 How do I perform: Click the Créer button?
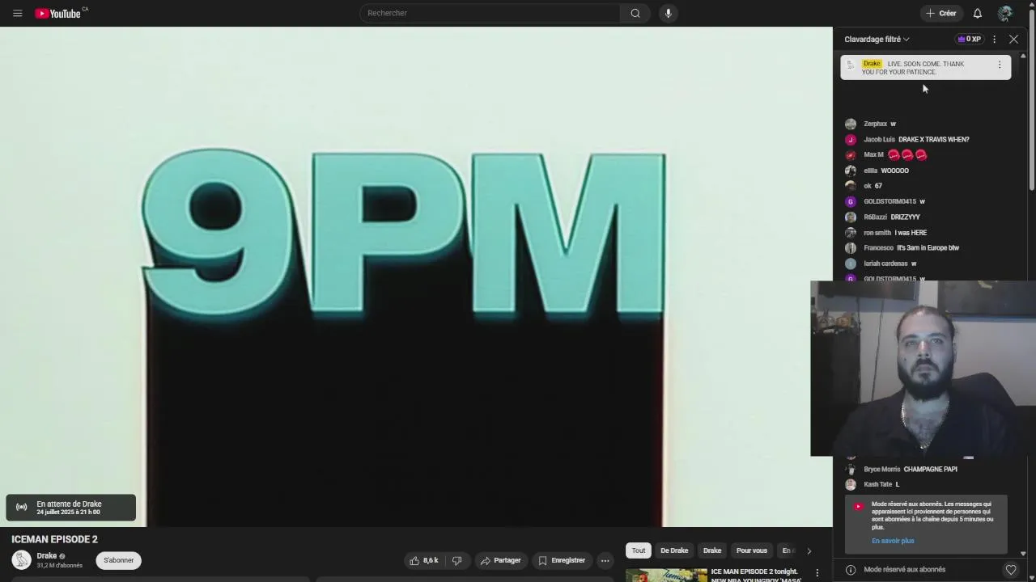(941, 13)
